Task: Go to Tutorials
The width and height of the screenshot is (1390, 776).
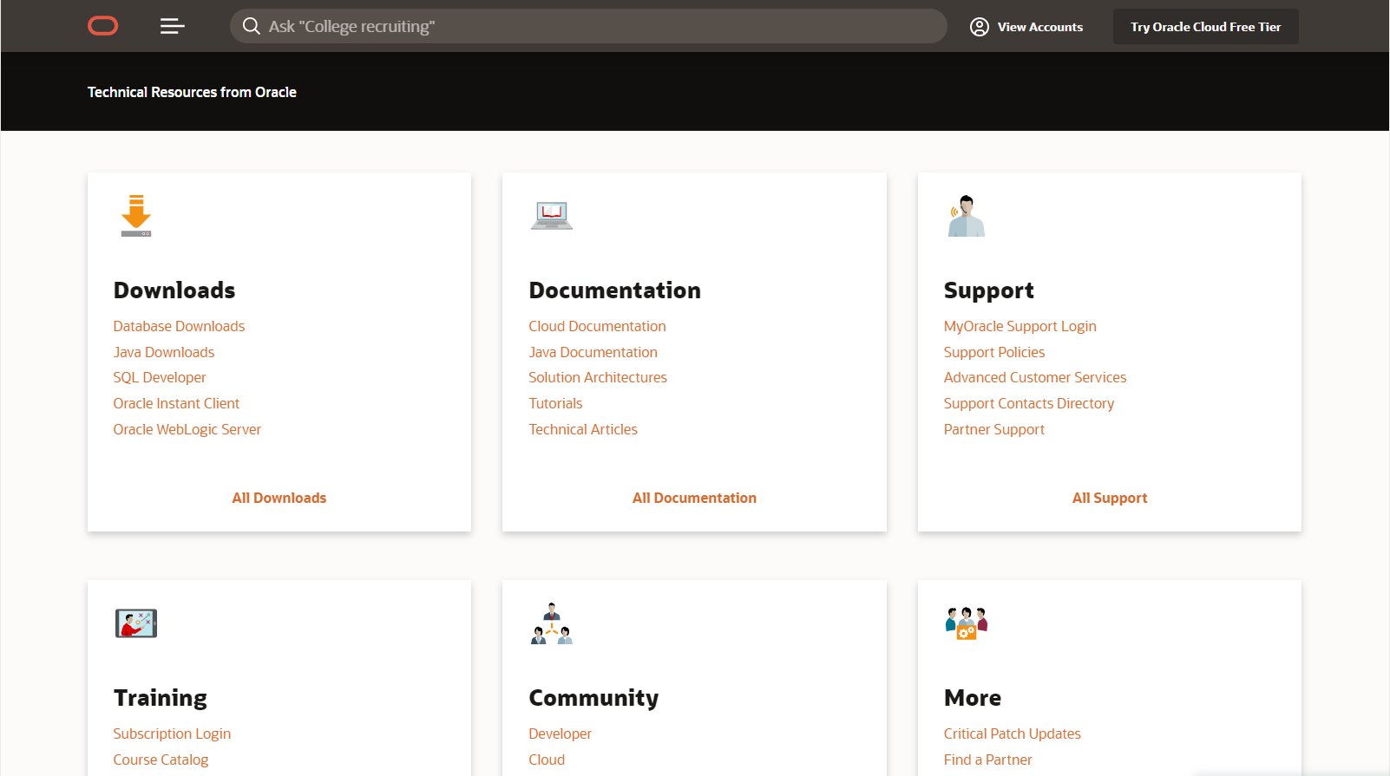Action: [x=556, y=403]
